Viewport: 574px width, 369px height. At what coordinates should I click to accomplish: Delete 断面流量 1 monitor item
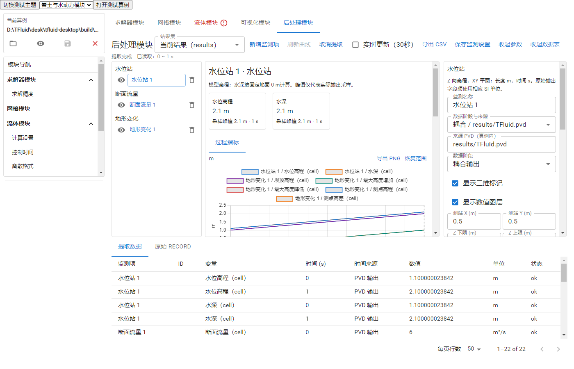[x=192, y=105]
